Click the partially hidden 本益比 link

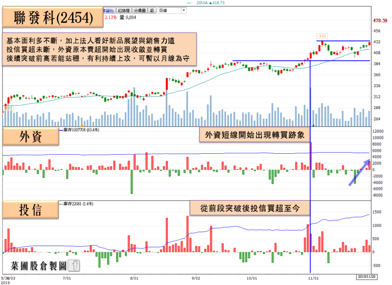coord(109,11)
